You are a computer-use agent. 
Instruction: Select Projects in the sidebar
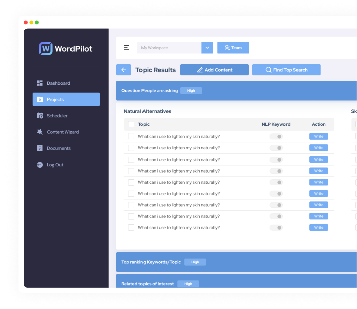tap(66, 99)
